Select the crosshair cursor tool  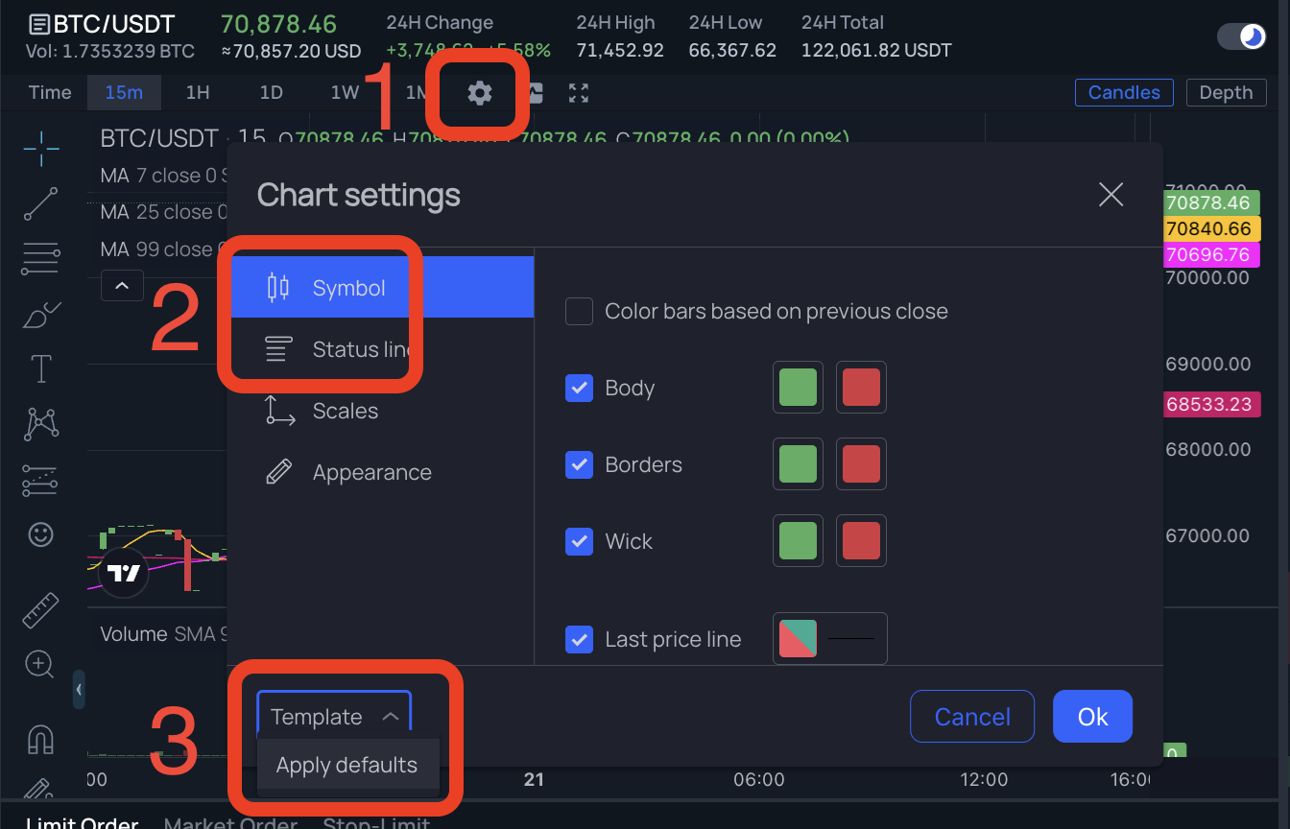point(40,149)
